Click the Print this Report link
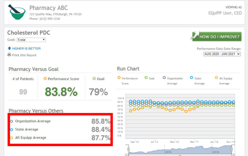This screenshot has width=248, height=156. pos(24,55)
